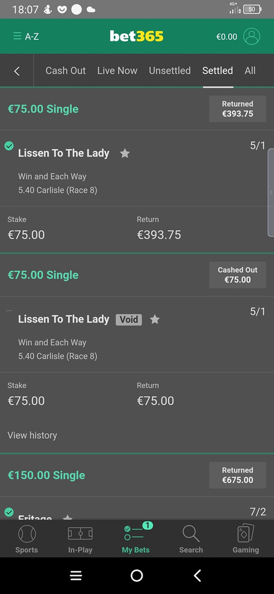Star the void Lissen To The Lady selection
274x594 pixels.
pyautogui.click(x=155, y=320)
